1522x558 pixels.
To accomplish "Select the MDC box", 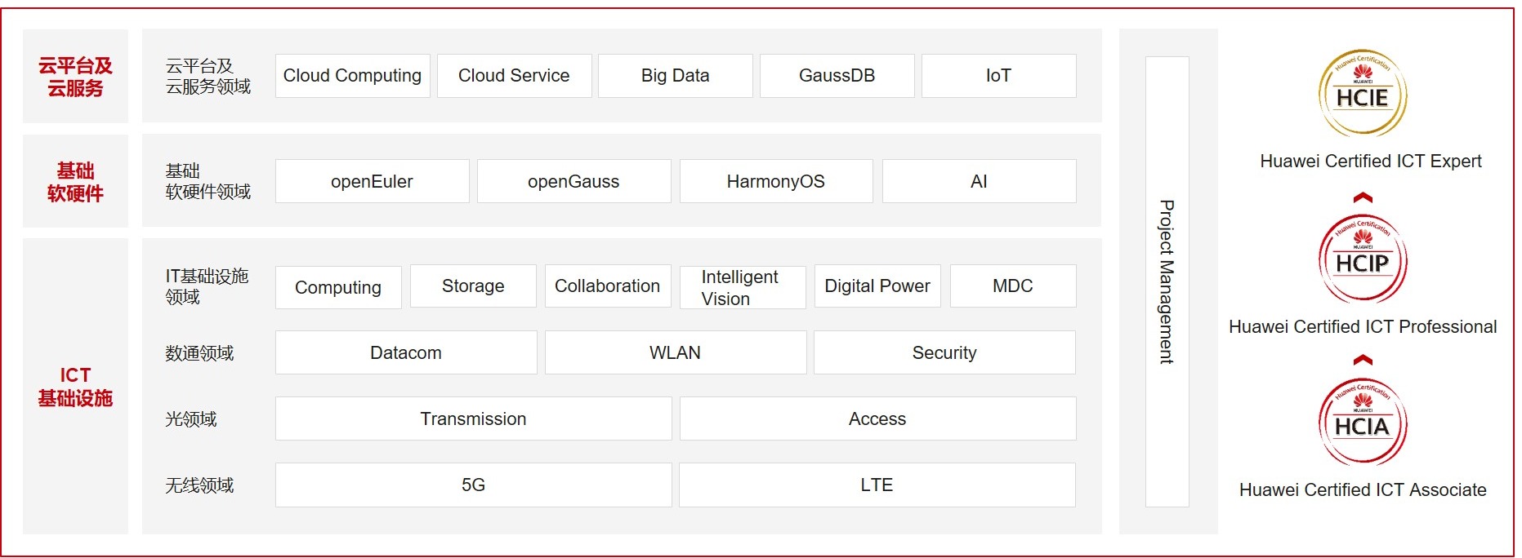I will 1013,286.
